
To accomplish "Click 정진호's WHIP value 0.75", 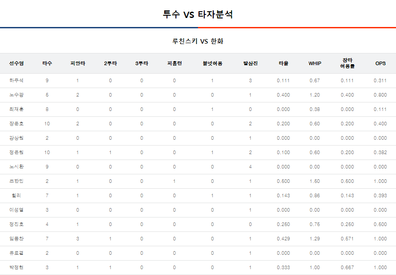I will pyautogui.click(x=315, y=224).
